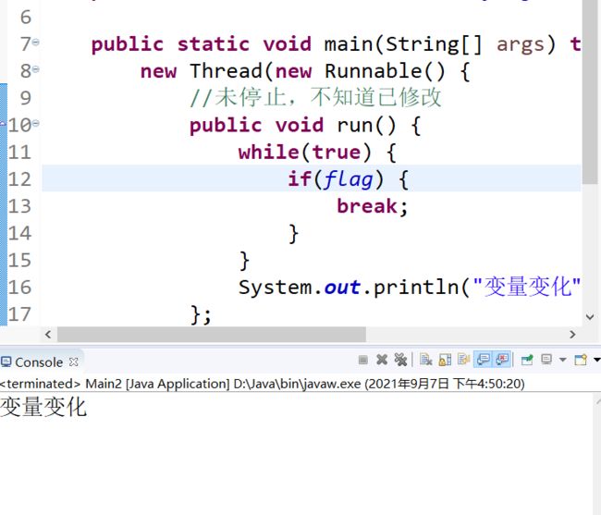601x515 pixels.
Task: Collapse the run method fold at line 10
Action: (36, 123)
